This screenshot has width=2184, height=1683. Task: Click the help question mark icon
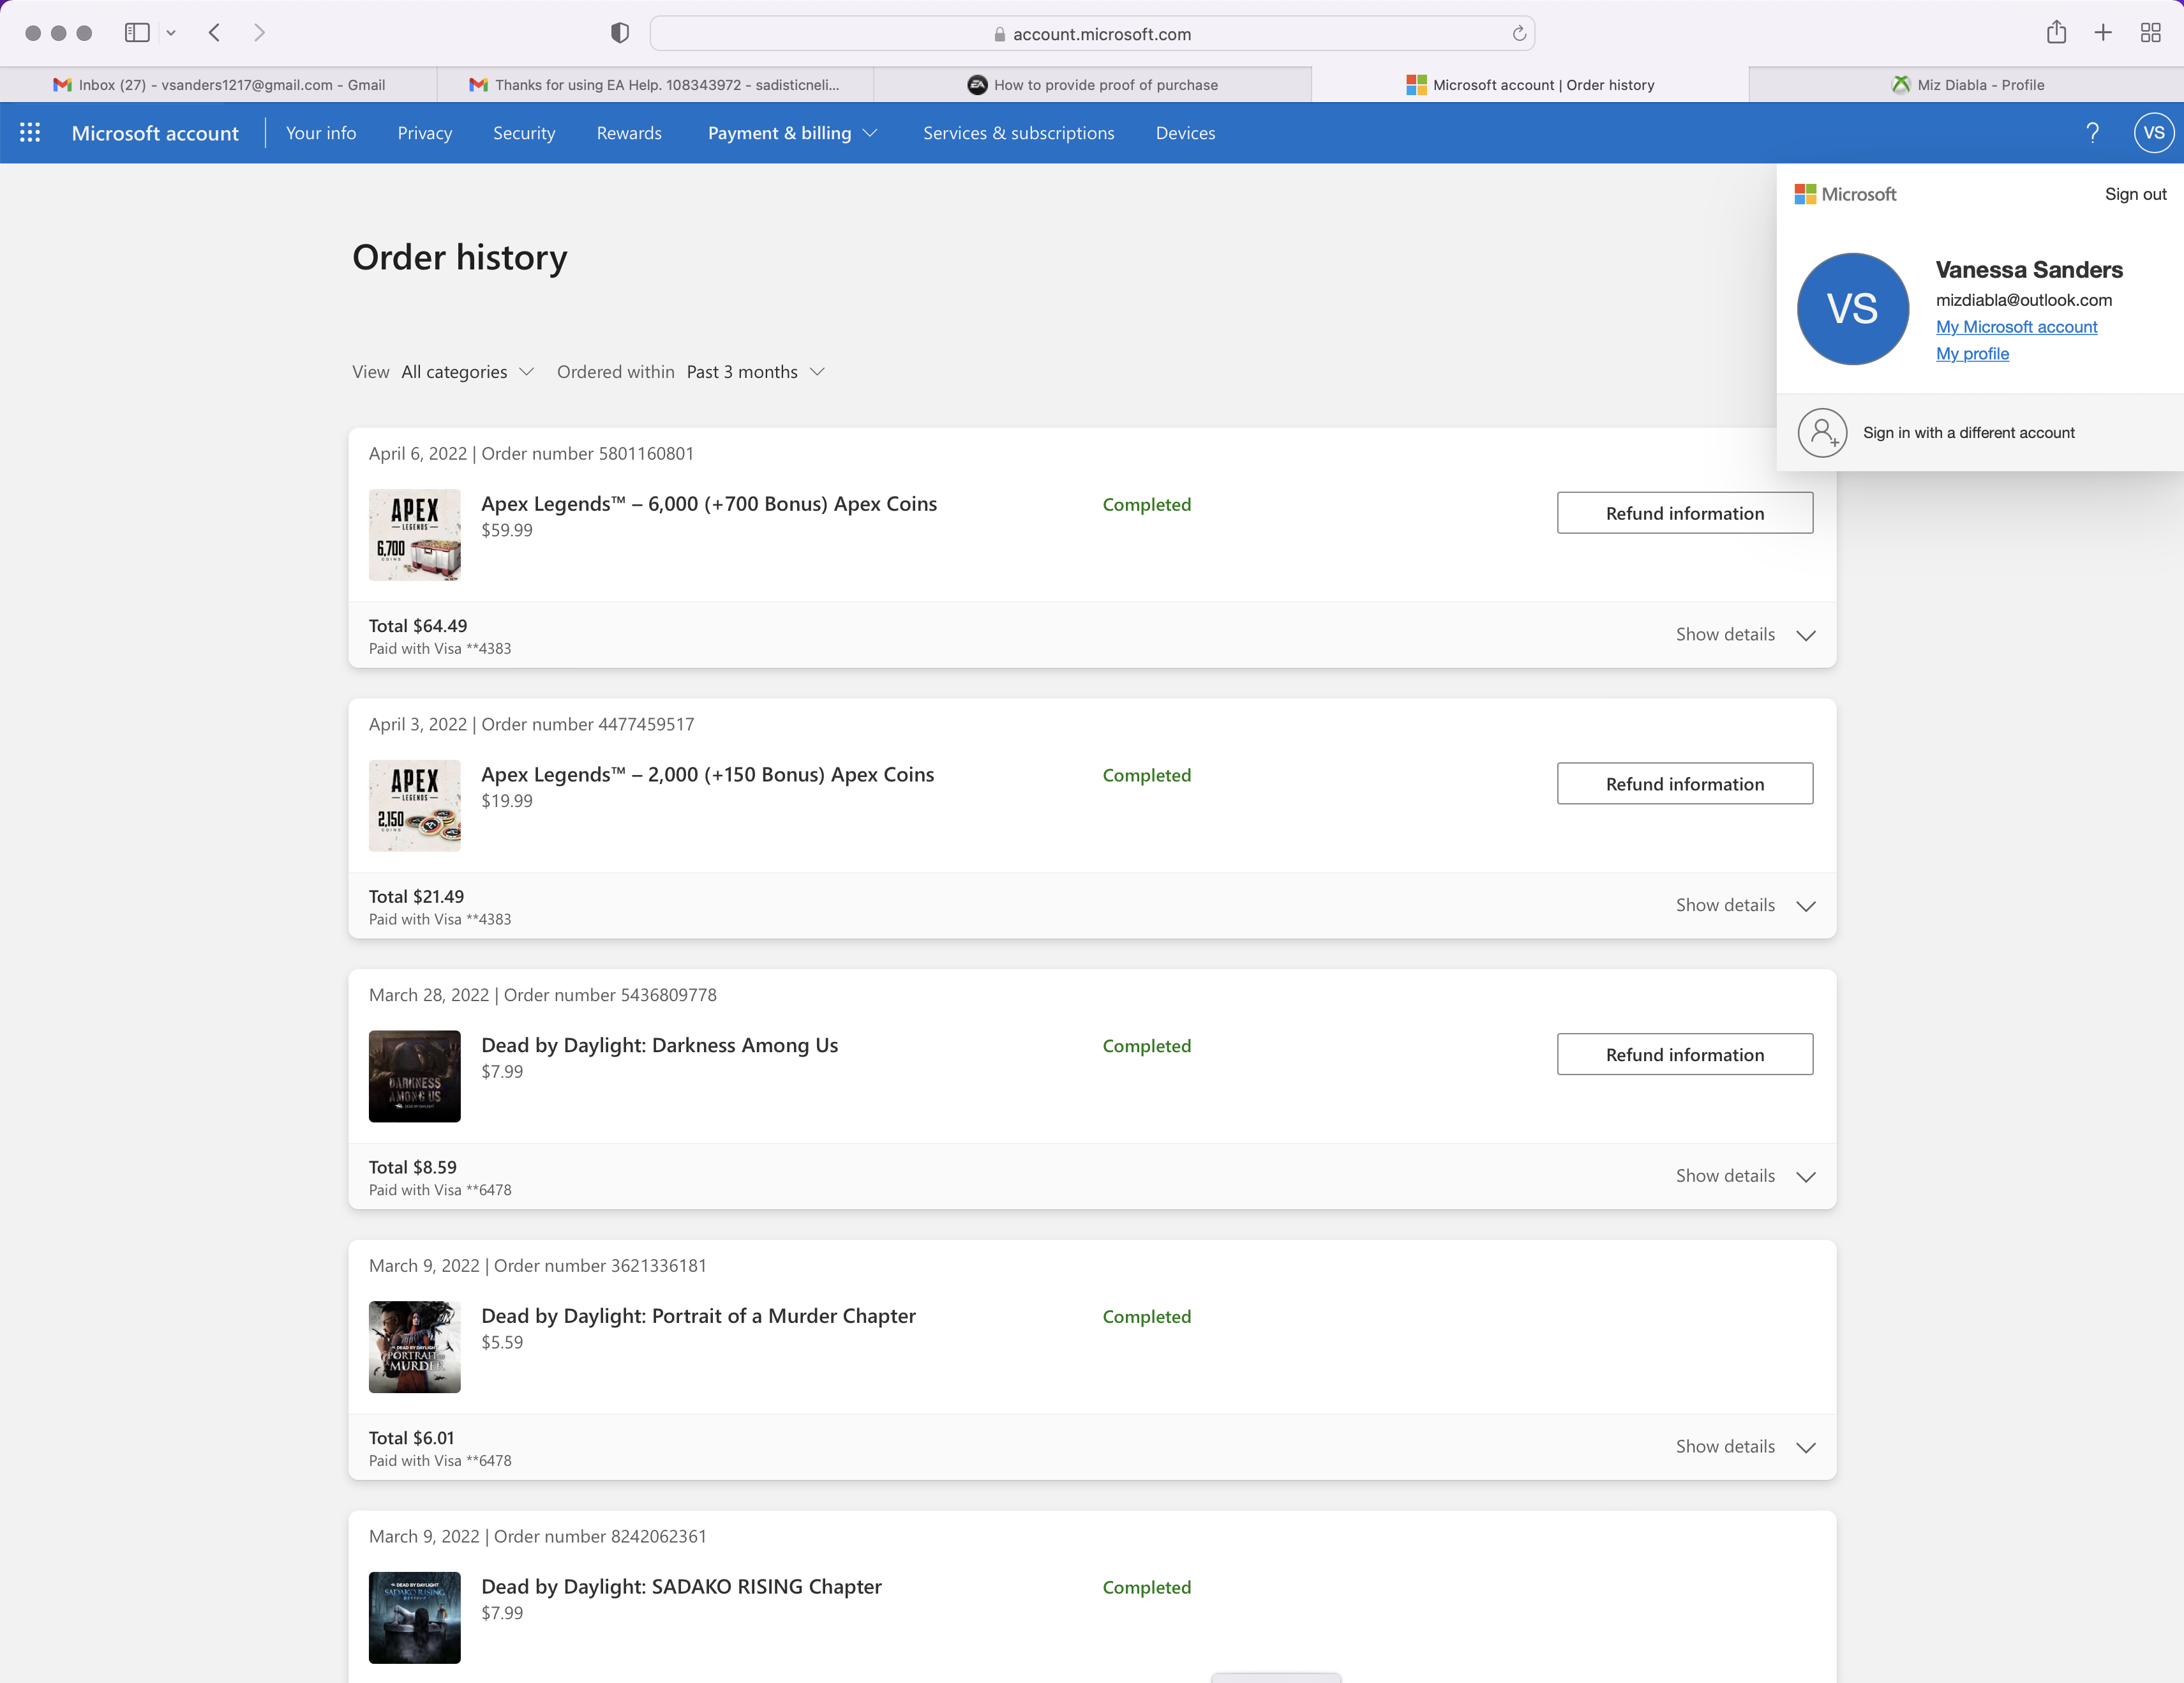point(2092,133)
